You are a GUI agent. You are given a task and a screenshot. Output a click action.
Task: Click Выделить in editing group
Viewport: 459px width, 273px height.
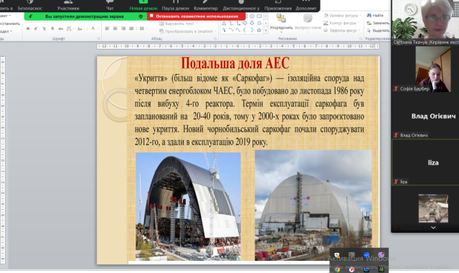coord(378,30)
